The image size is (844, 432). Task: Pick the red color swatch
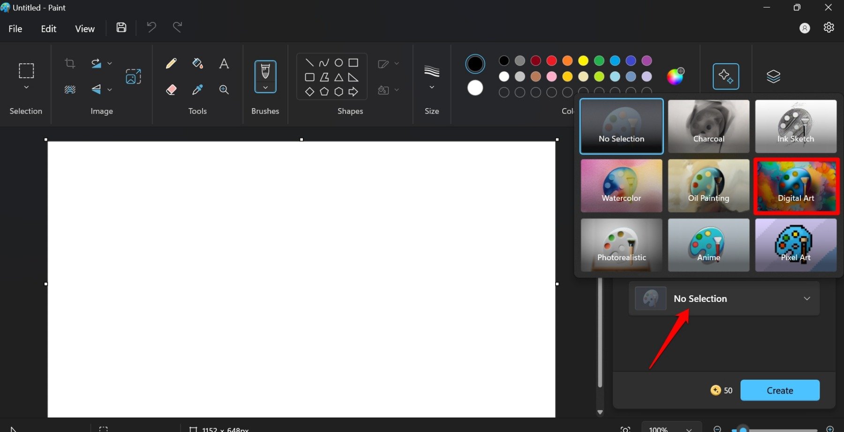(x=551, y=60)
